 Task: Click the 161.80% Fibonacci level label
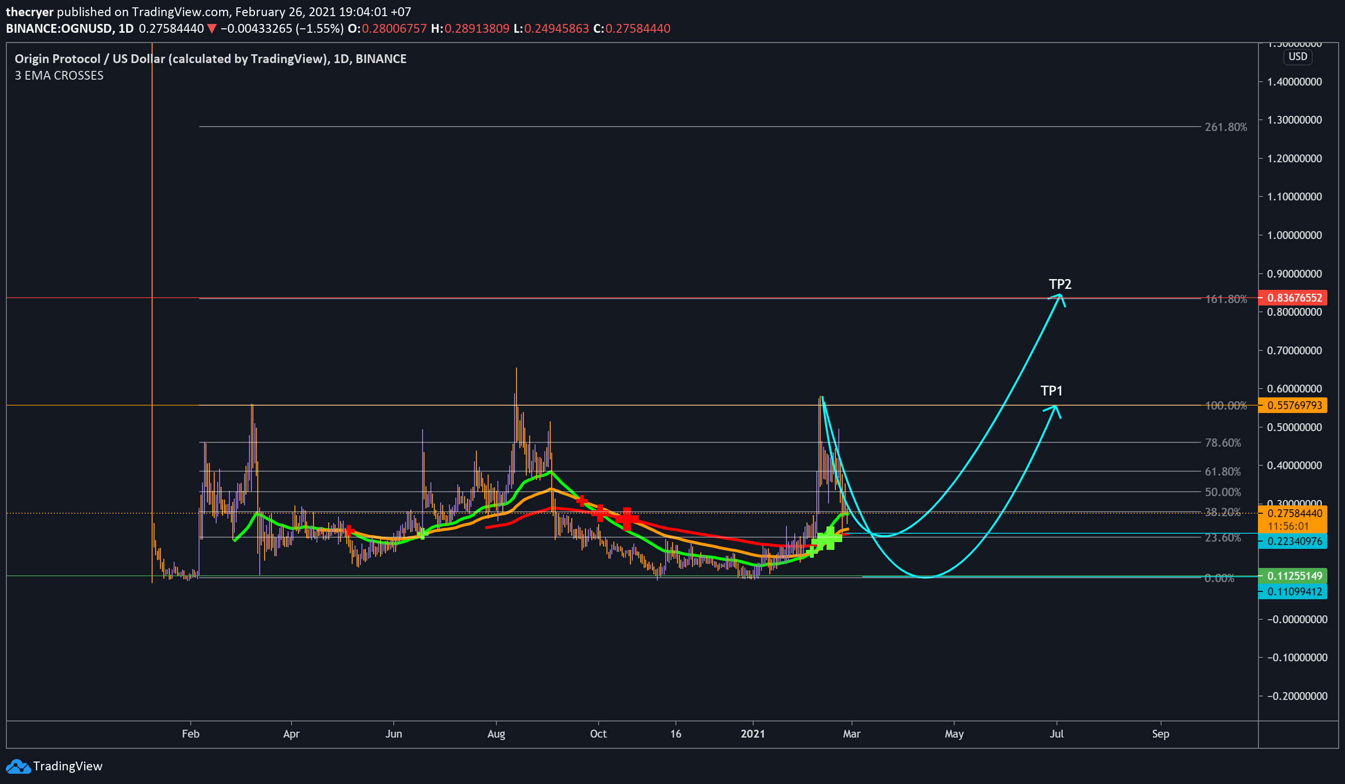point(1226,299)
